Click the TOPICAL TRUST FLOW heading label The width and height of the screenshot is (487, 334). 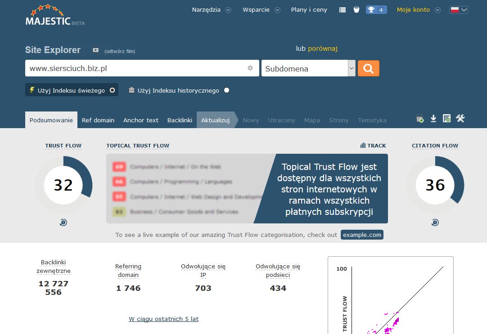[138, 146]
